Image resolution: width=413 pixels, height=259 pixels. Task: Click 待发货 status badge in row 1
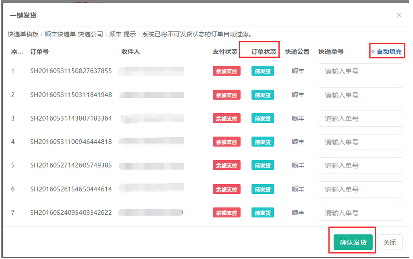coord(262,71)
